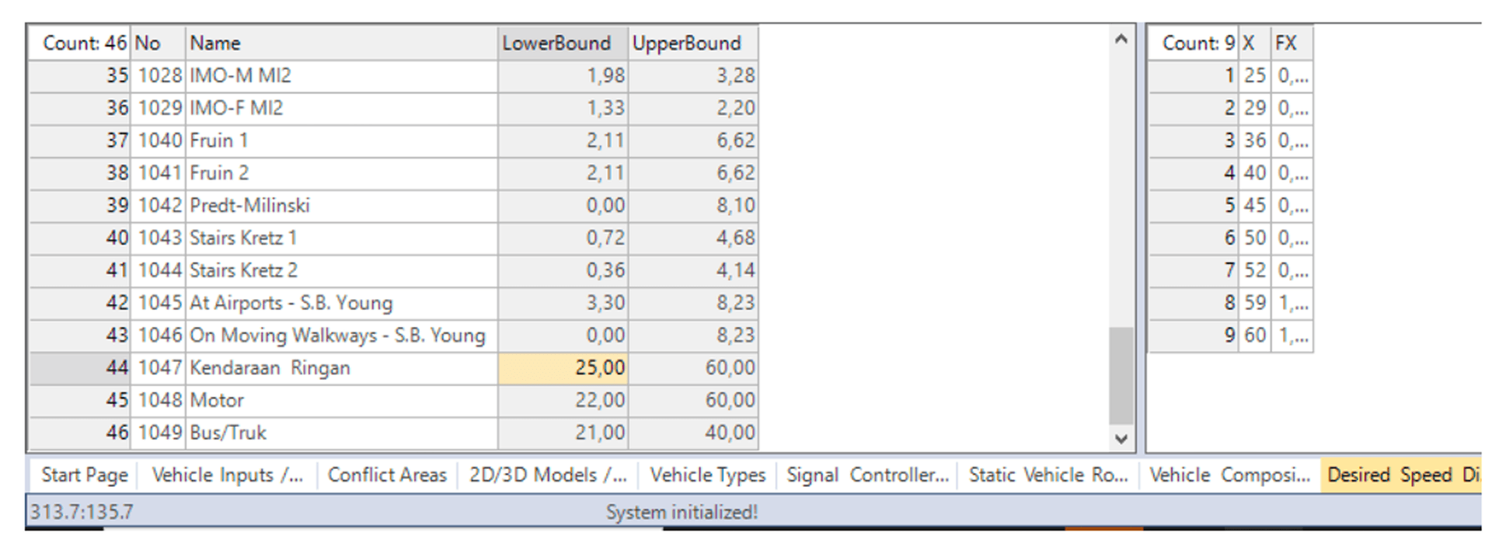Click the vertical scrollbar thumb

[1120, 376]
